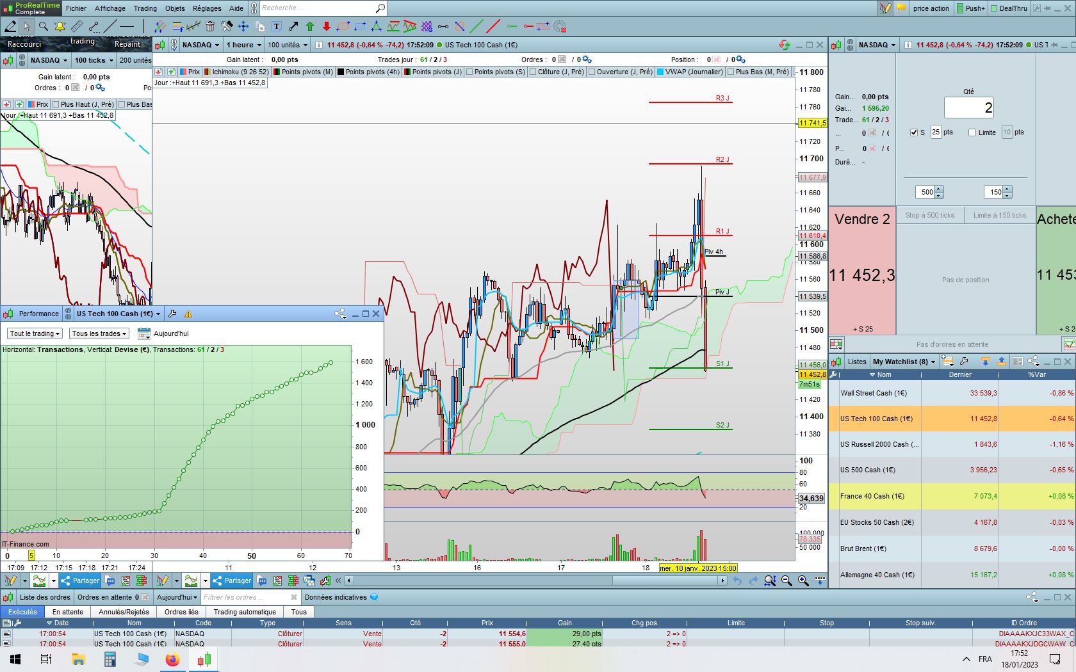
Task: Insert a green up arrow marker
Action: pyautogui.click(x=310, y=26)
